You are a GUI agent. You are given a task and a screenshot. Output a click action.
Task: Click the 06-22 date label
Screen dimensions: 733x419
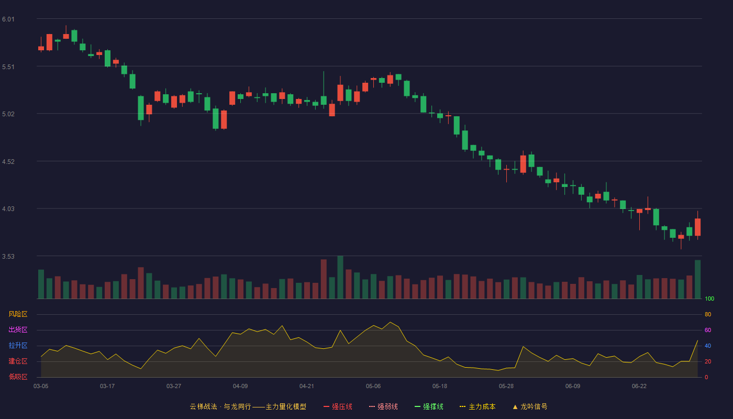tap(639, 386)
